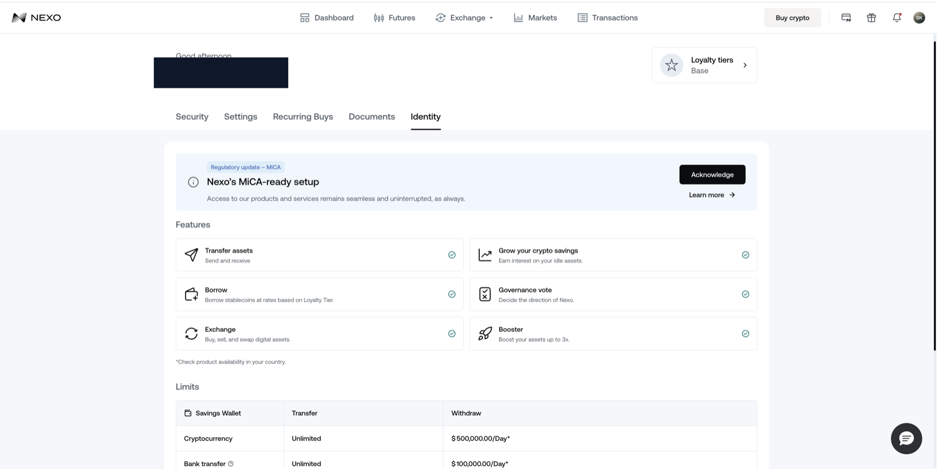The height and width of the screenshot is (469, 937).
Task: Click the Exchange feature checkmark
Action: (x=452, y=333)
